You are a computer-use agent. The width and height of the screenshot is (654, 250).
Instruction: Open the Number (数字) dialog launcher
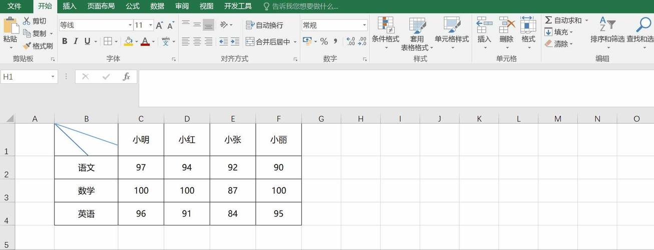(x=366, y=59)
